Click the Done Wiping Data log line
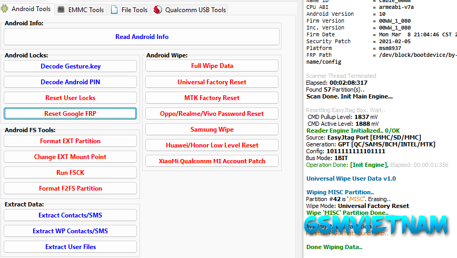Screen dimensions: 457x258 (x=334, y=247)
